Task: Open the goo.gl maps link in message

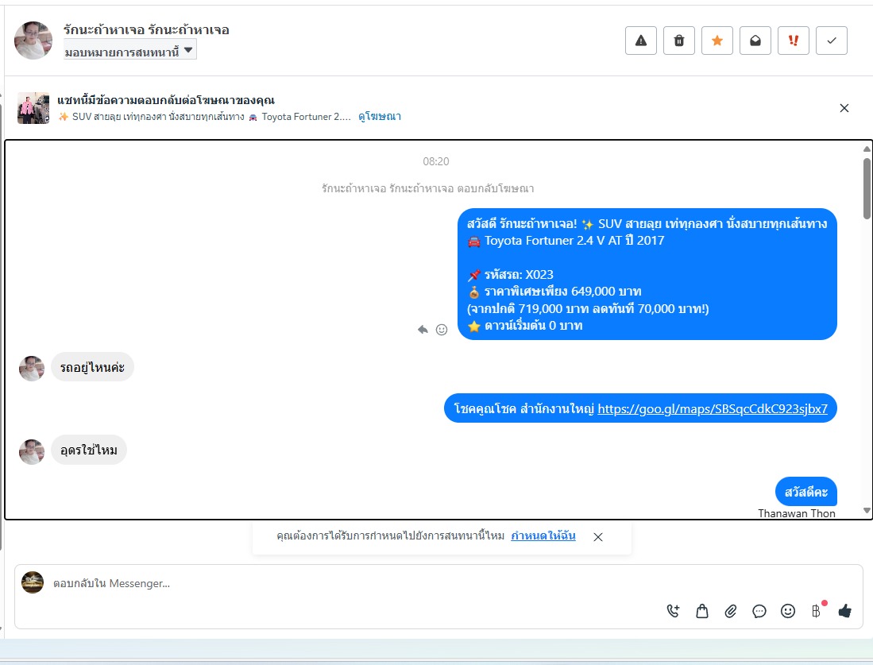Action: (712, 409)
